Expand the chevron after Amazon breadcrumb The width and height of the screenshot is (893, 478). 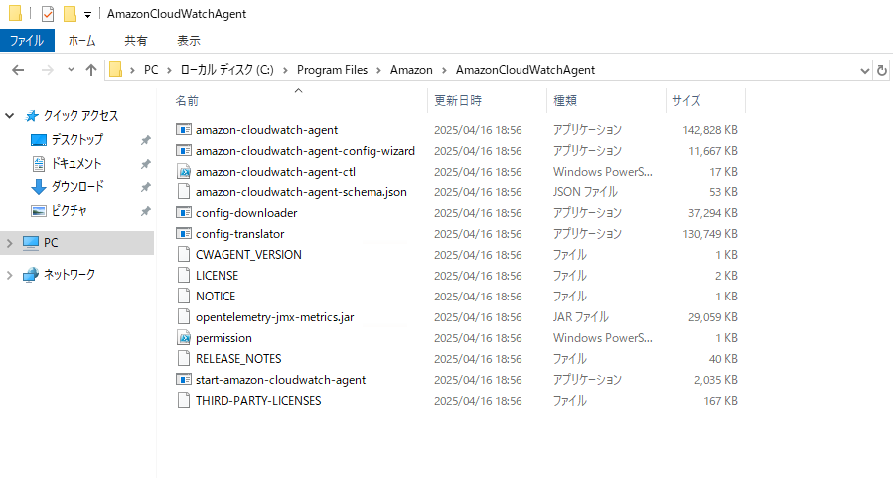coord(444,70)
